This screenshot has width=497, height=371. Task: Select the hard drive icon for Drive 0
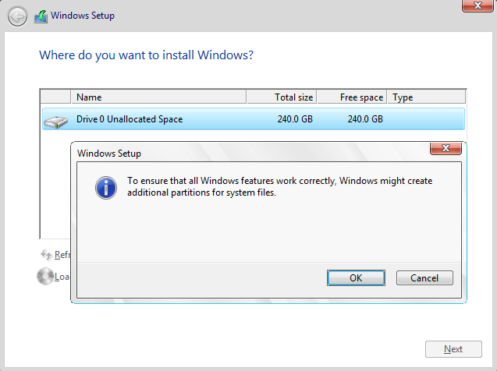pos(56,122)
